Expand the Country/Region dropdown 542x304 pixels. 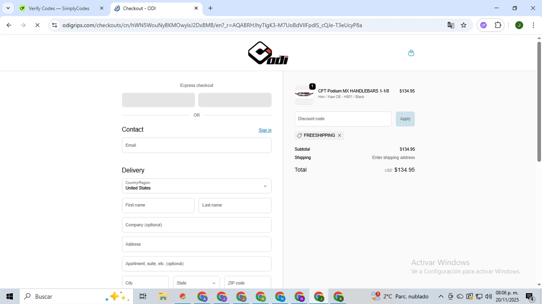coord(197,186)
